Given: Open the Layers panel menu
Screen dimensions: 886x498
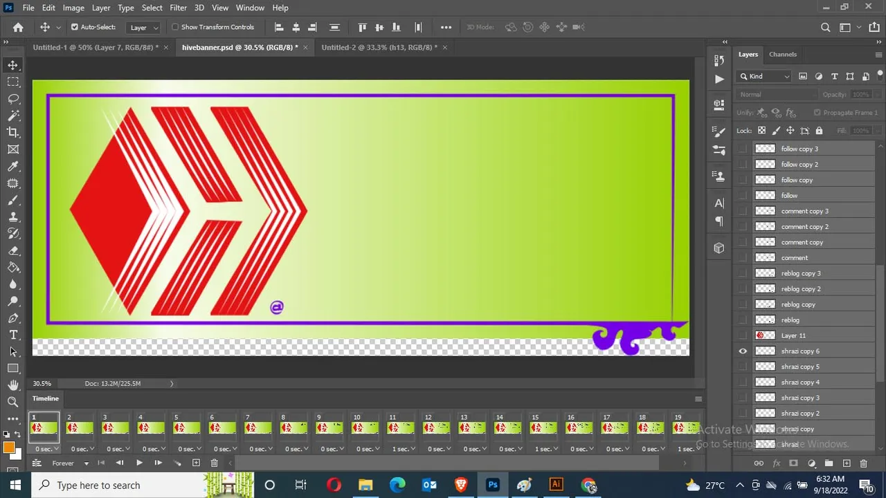Looking at the screenshot, I should tap(878, 55).
